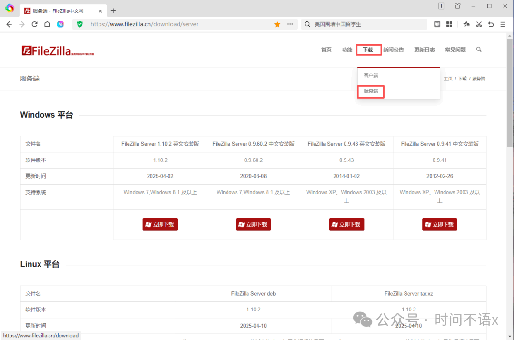Screen dimensions: 514x340
Task: Select 客户端 in the download dropdown
Action: coord(371,75)
